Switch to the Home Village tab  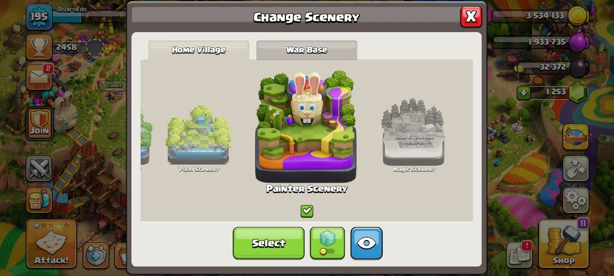pyautogui.click(x=199, y=50)
